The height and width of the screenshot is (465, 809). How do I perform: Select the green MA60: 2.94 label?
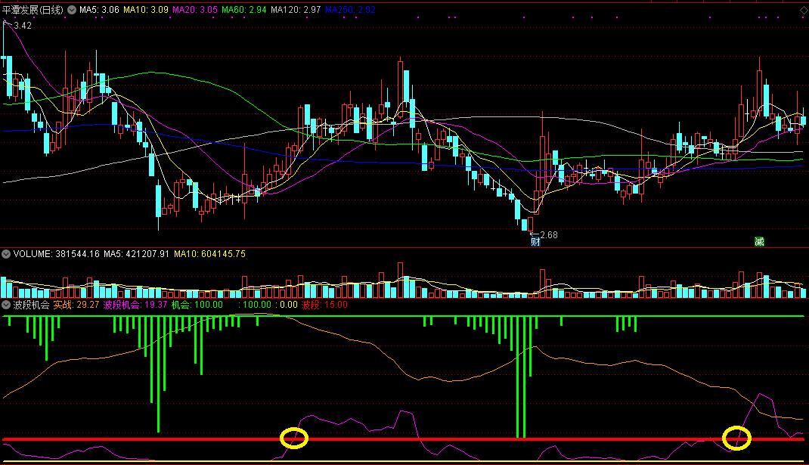pos(244,10)
